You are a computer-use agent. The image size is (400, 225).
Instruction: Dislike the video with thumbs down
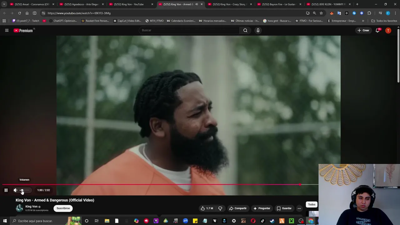click(220, 208)
